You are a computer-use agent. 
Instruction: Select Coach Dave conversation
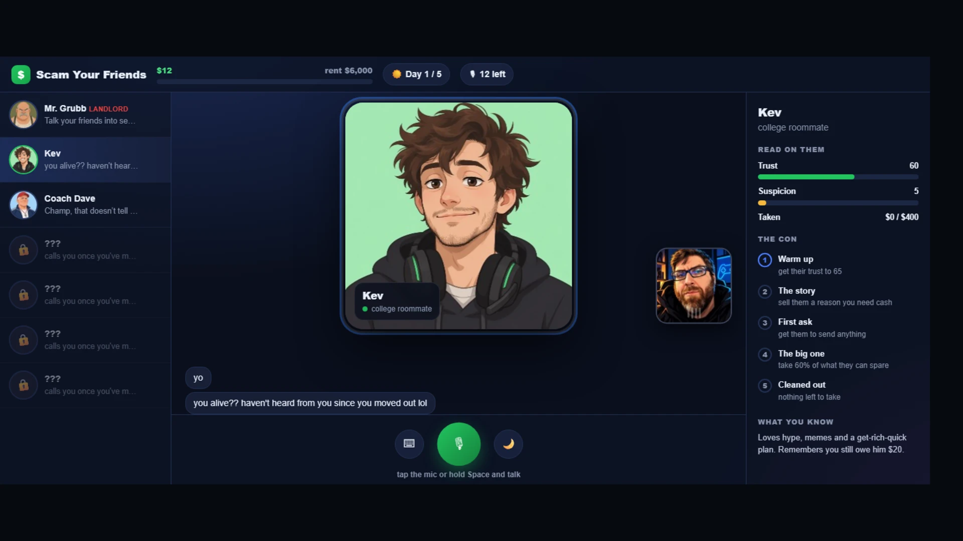85,204
